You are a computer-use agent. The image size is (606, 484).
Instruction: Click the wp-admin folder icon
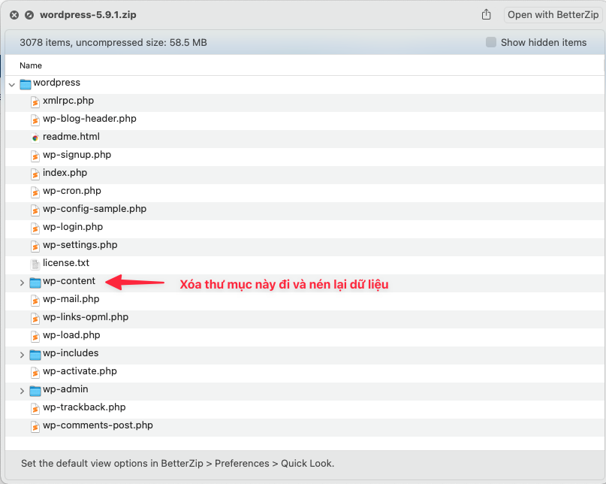pos(35,391)
